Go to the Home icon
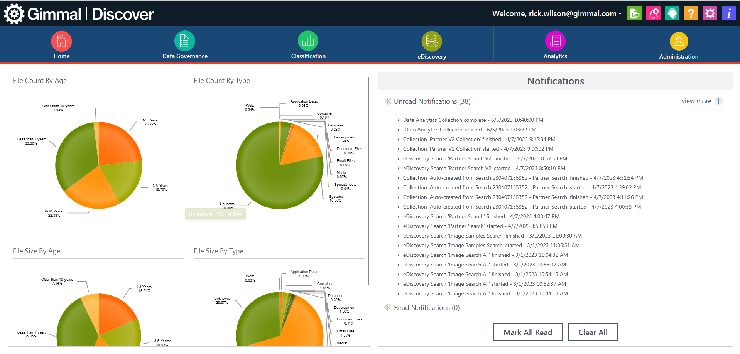 [x=61, y=41]
